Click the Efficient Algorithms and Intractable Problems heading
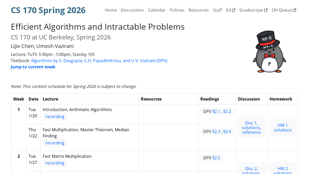Screen dimensions: 309x174 (98, 27)
